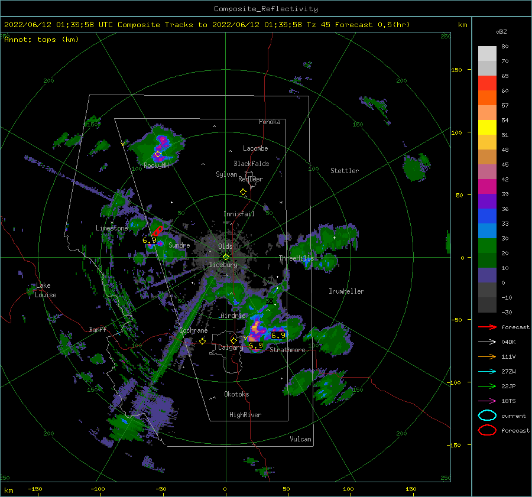Click the Ponoka town label

[270, 122]
